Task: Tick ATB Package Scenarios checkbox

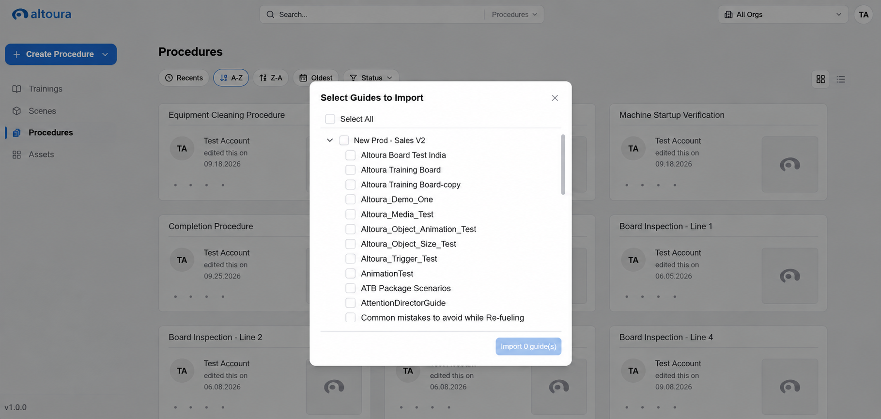Action: tap(350, 288)
